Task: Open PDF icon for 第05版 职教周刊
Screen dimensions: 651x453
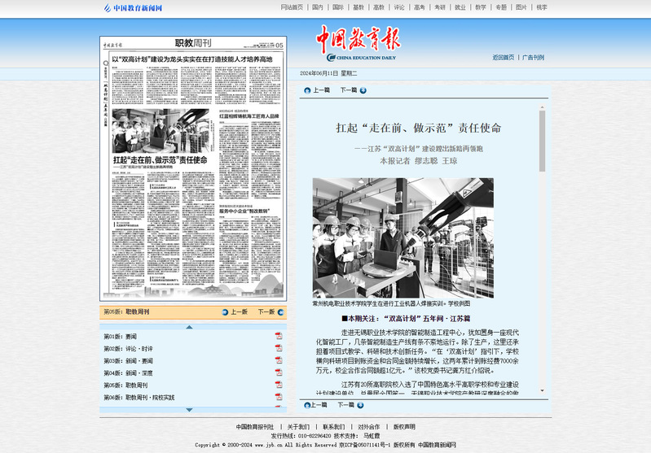Action: click(x=279, y=385)
